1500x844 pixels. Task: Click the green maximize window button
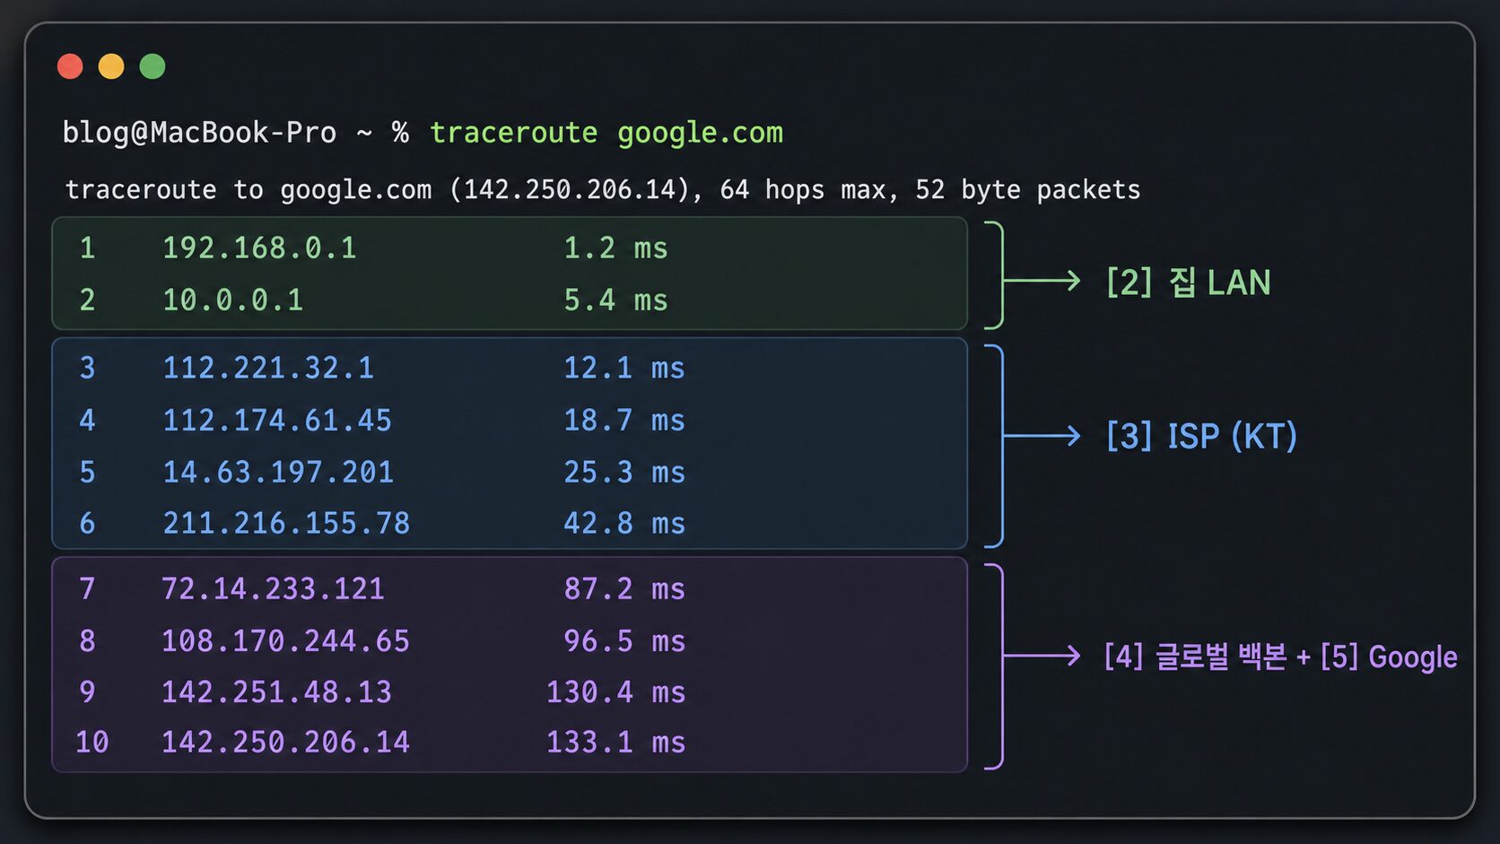(x=153, y=66)
